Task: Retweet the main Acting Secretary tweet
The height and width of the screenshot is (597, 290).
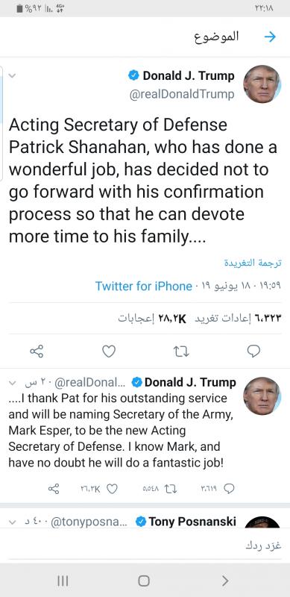Action: pyautogui.click(x=180, y=351)
